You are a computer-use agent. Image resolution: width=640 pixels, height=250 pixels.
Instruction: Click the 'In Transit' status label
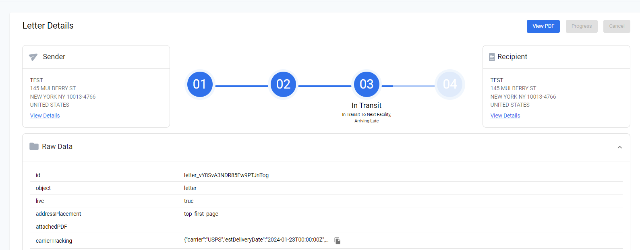tap(367, 105)
